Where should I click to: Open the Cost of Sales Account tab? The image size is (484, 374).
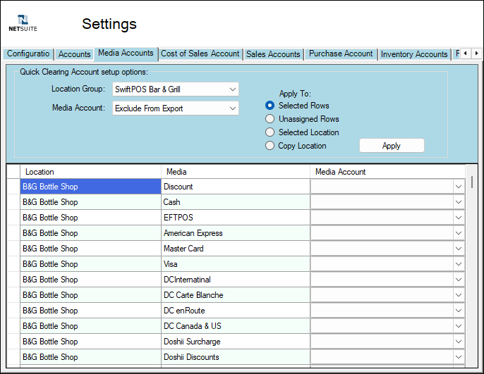(x=200, y=54)
